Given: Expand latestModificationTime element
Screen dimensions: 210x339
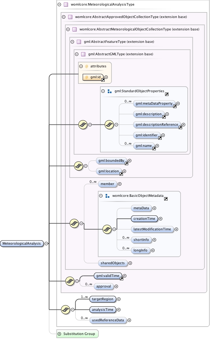Looking at the screenshot, I should 176,229.
